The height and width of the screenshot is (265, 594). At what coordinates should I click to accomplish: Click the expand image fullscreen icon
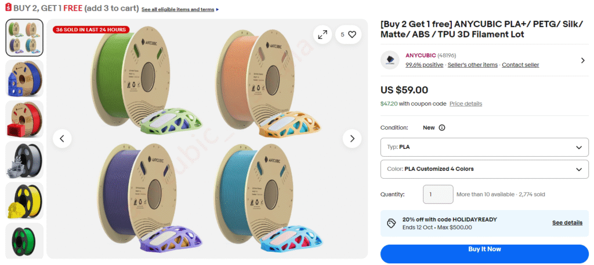(323, 35)
